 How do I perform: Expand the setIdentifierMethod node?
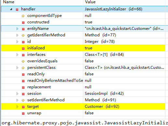[17, 100]
